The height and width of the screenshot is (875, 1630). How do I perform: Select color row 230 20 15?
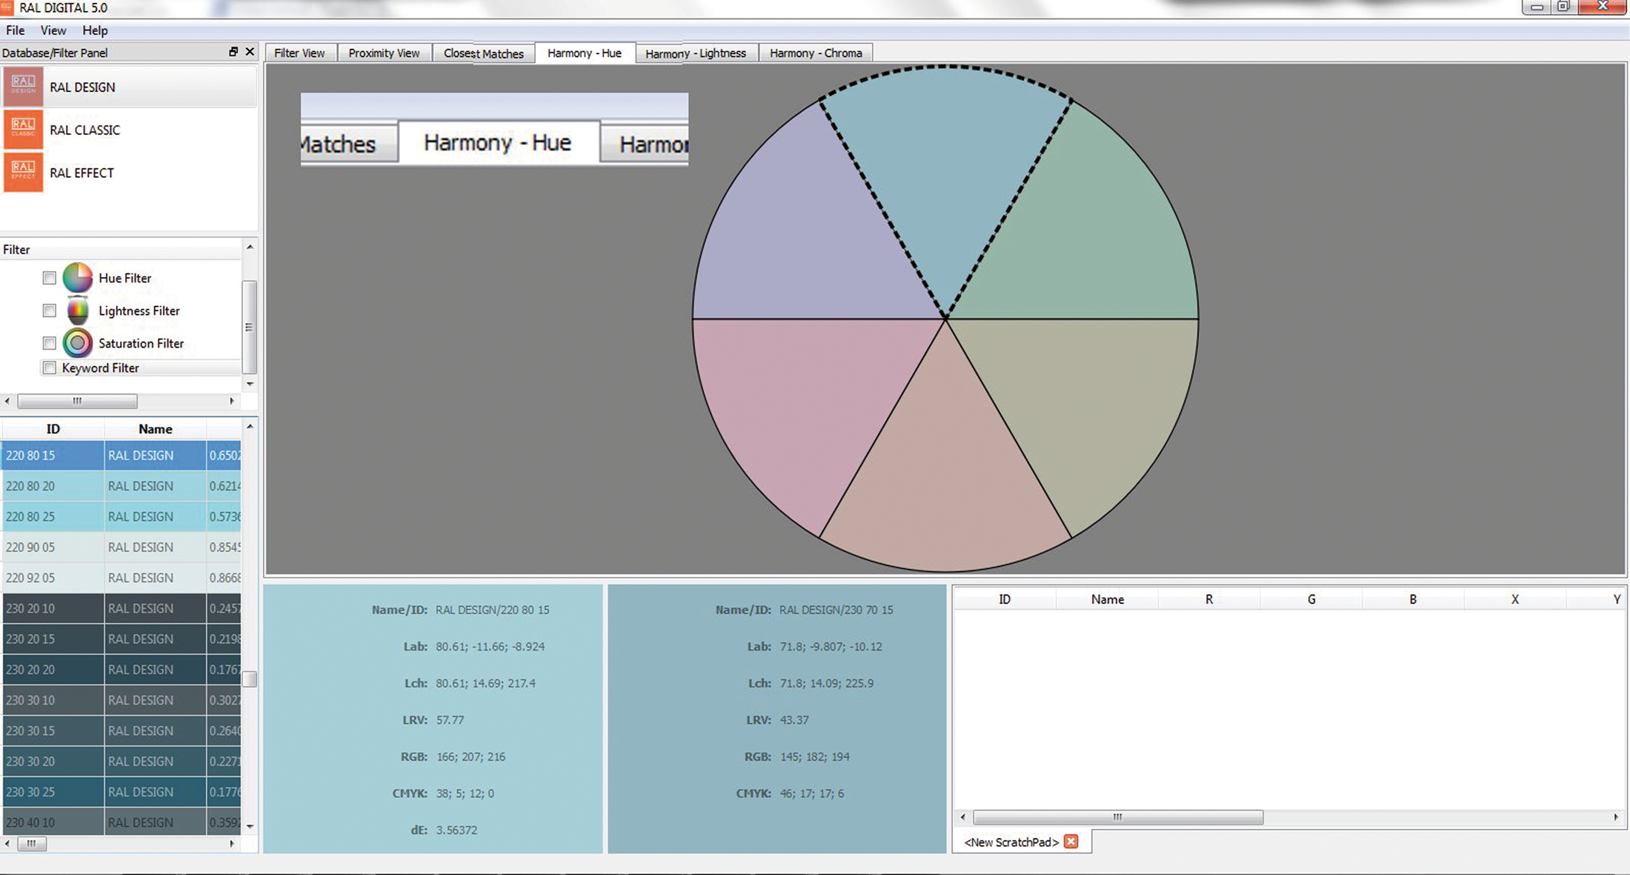pos(122,639)
